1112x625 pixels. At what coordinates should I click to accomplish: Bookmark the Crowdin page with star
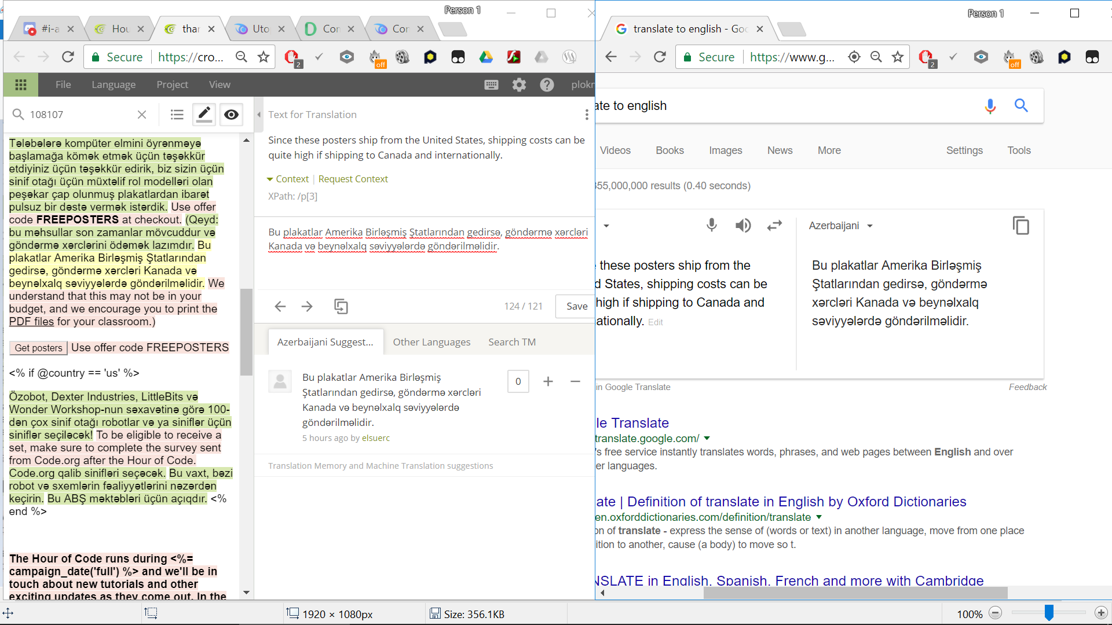point(264,57)
